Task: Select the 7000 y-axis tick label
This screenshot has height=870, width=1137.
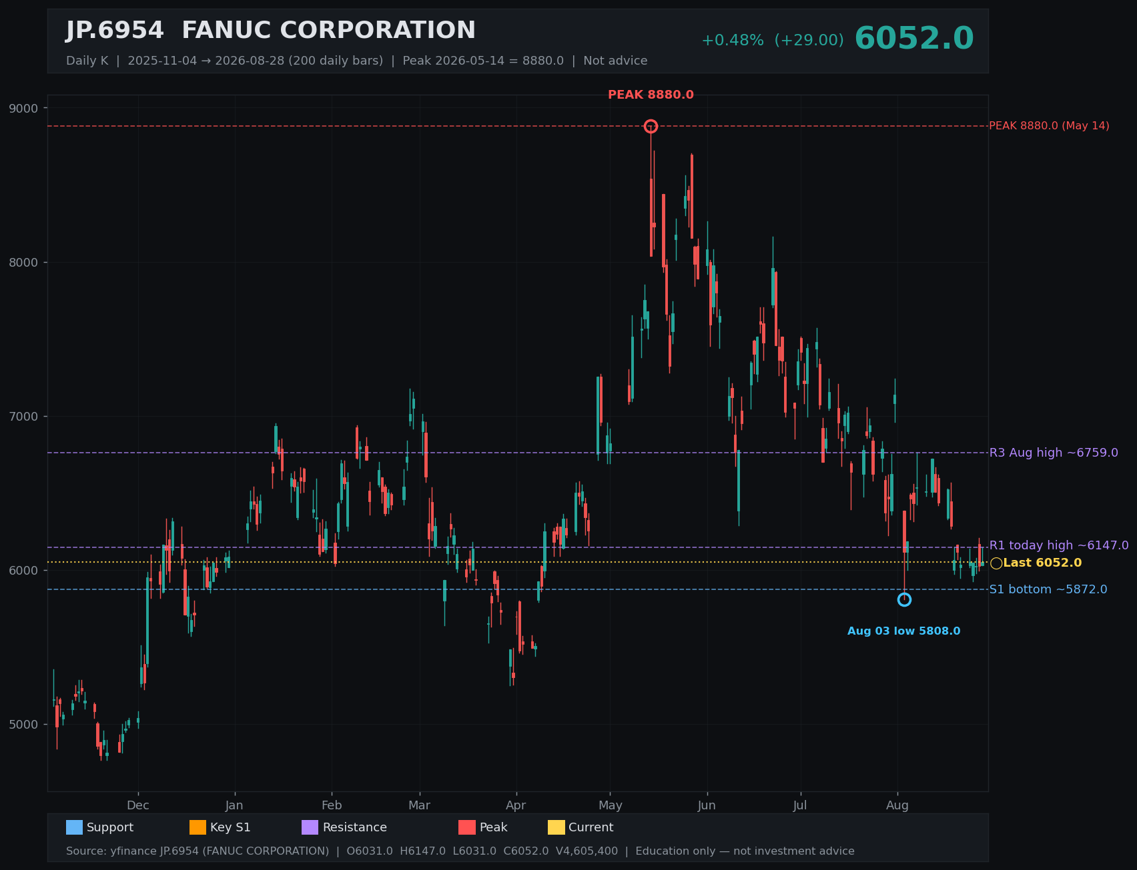Action: point(24,417)
